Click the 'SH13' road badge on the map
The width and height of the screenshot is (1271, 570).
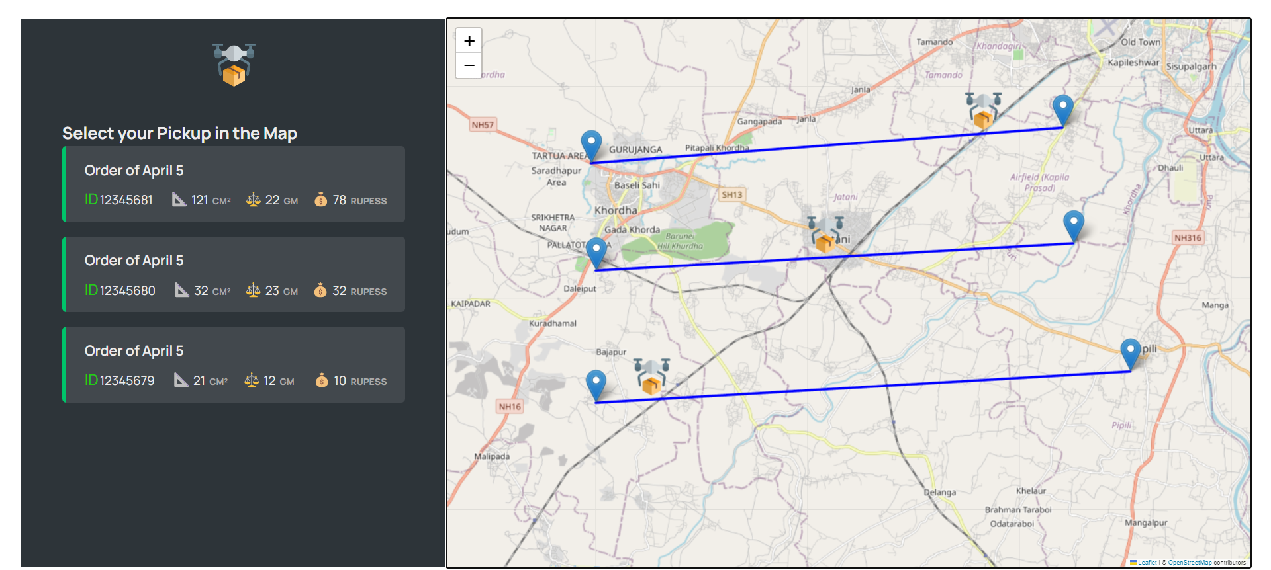click(x=731, y=195)
